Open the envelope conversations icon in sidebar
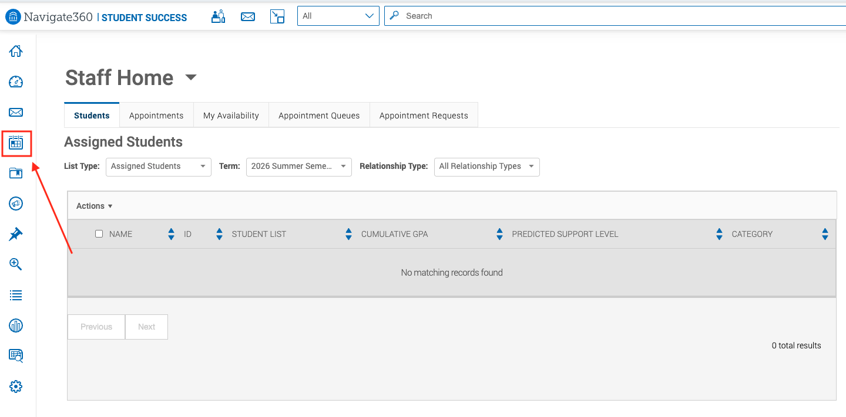The height and width of the screenshot is (417, 846). tap(16, 112)
